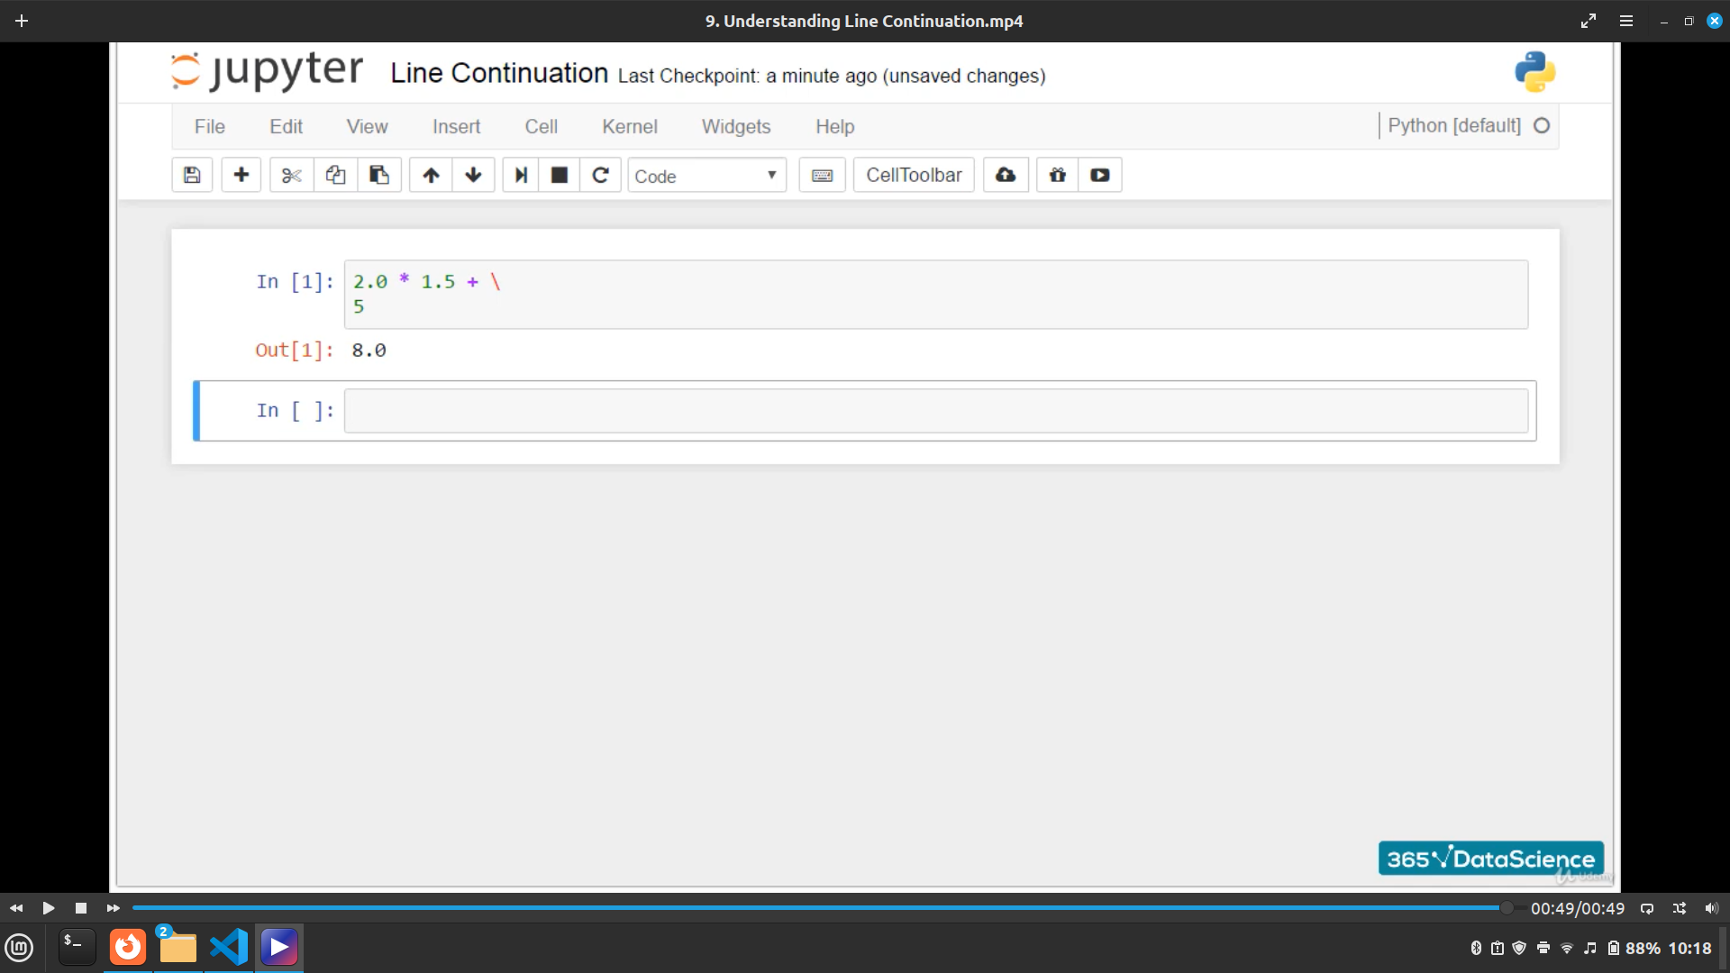Image resolution: width=1730 pixels, height=973 pixels.
Task: Toggle the repeat loop icon
Action: [1647, 908]
